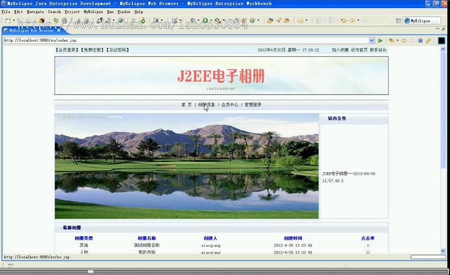Click the Open Task toolbar icon
This screenshot has height=275, width=450.
286,20
